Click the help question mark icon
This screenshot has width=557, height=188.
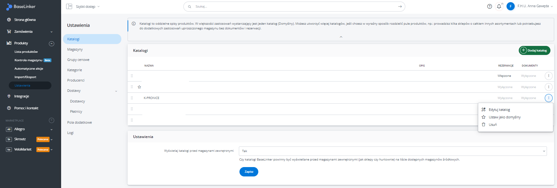(x=489, y=6)
